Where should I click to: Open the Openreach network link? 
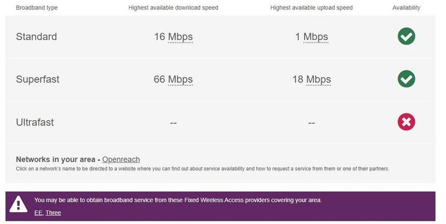(x=121, y=160)
